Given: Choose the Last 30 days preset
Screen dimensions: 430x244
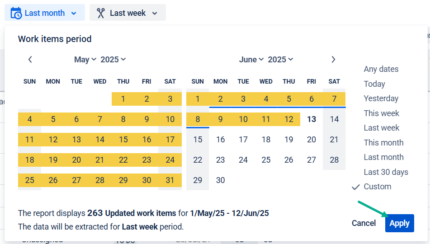Looking at the screenshot, I should coord(386,172).
